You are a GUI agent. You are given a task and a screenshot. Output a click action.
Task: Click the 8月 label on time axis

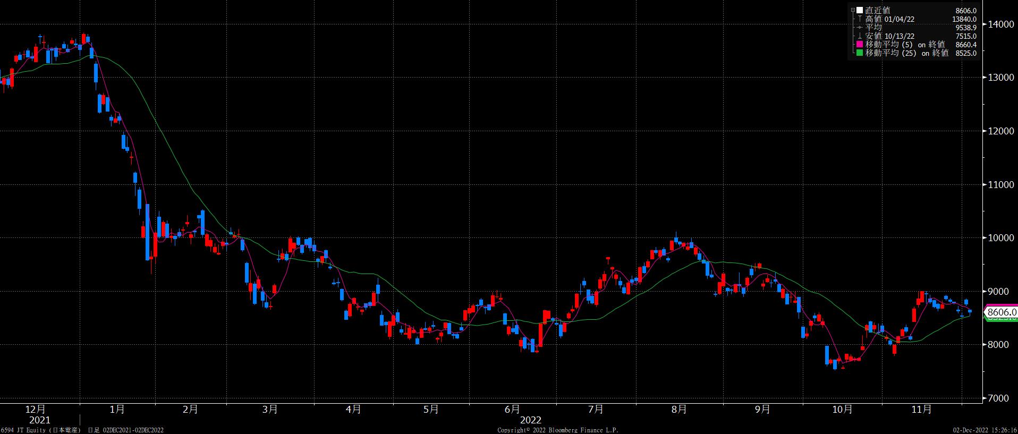[x=678, y=410]
